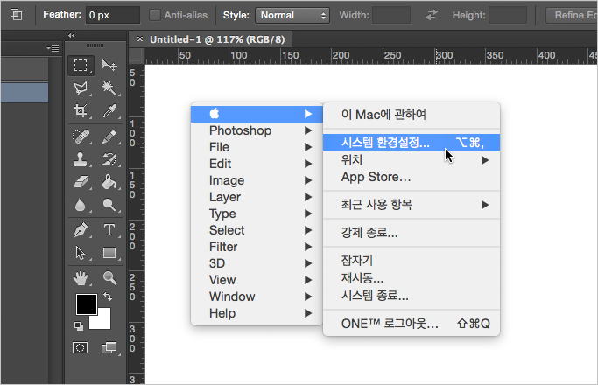This screenshot has width=598, height=385.
Task: Close the Untitled-1 document tab
Action: tap(140, 38)
